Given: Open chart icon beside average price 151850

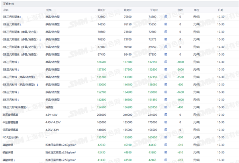Looking at the screenshot, I should (166, 99).
